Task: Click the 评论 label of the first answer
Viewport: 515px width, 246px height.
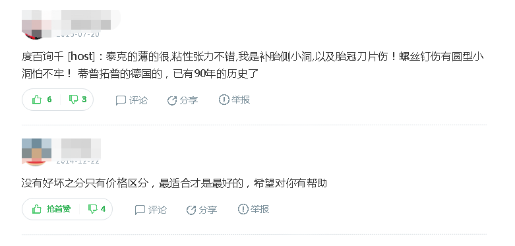Action: click(138, 100)
